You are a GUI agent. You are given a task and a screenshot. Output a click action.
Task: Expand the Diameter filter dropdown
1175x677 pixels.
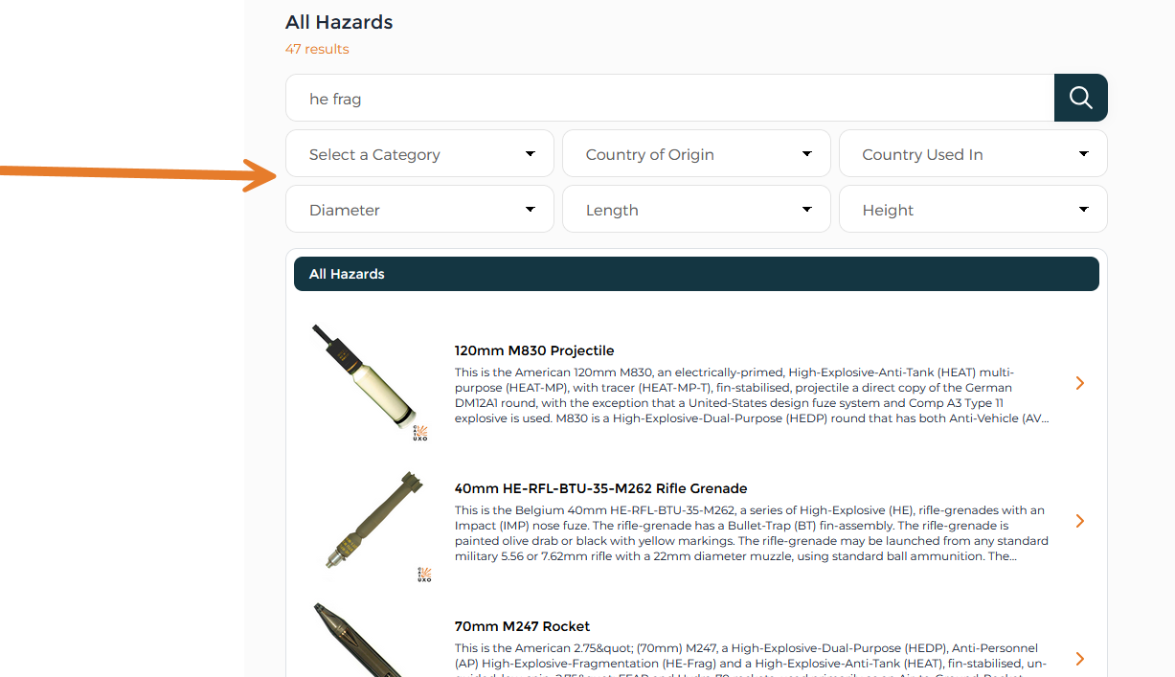click(419, 210)
